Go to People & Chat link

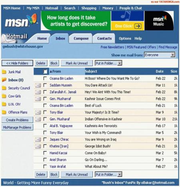click(x=131, y=8)
